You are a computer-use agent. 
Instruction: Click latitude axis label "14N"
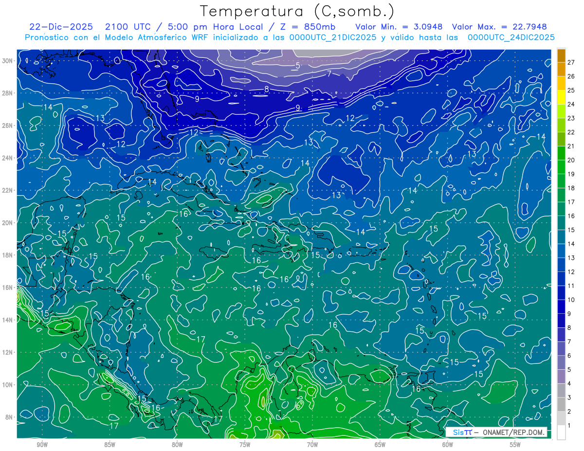pyautogui.click(x=8, y=320)
